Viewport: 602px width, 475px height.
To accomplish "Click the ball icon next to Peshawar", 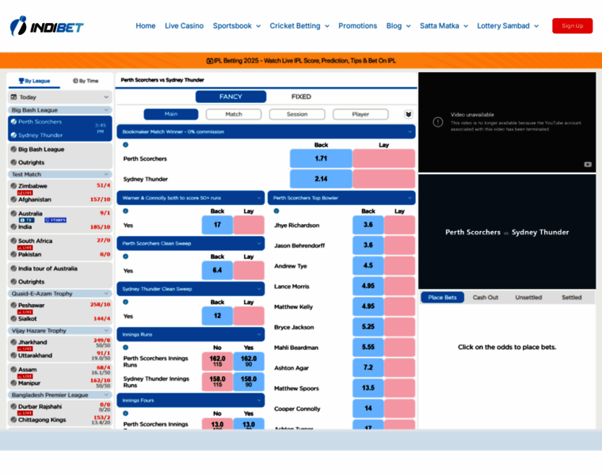I will coord(13,305).
